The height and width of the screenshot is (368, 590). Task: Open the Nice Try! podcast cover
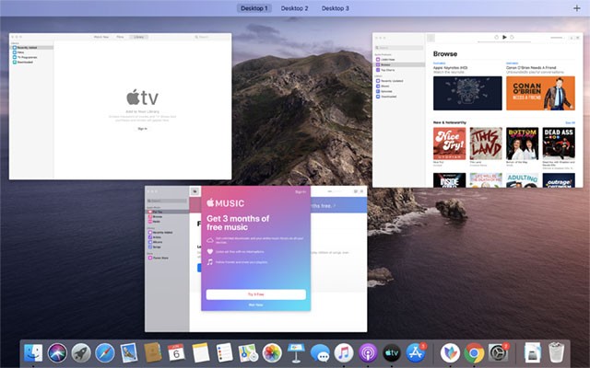coord(449,144)
